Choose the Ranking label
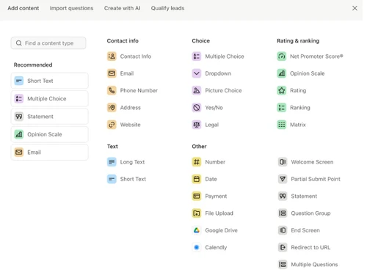This screenshot has width=367, height=275. click(300, 108)
